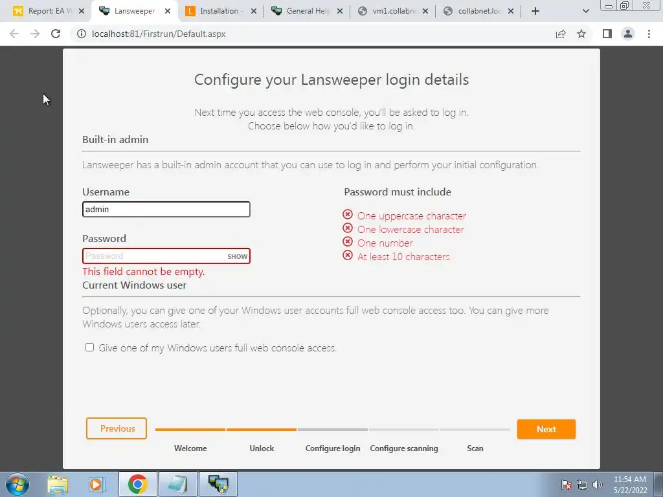Click the One uppercase character error icon

coord(348,215)
